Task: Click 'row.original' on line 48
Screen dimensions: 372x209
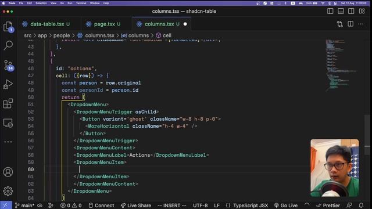Action: pyautogui.click(x=123, y=83)
